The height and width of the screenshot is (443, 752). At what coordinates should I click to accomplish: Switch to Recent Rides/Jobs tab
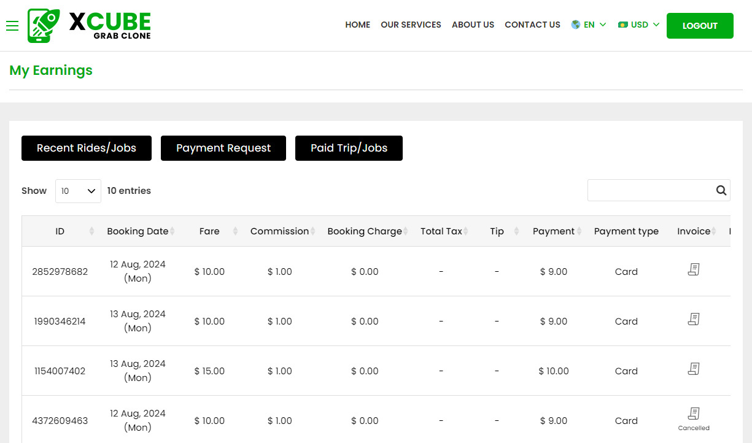87,148
